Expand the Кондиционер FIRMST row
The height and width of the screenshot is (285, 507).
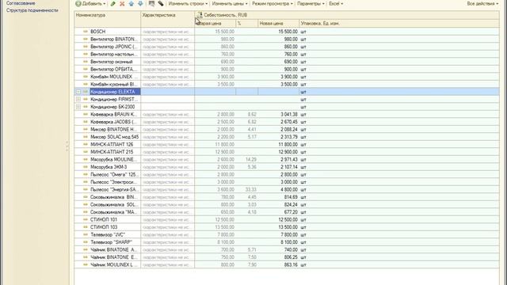point(78,99)
